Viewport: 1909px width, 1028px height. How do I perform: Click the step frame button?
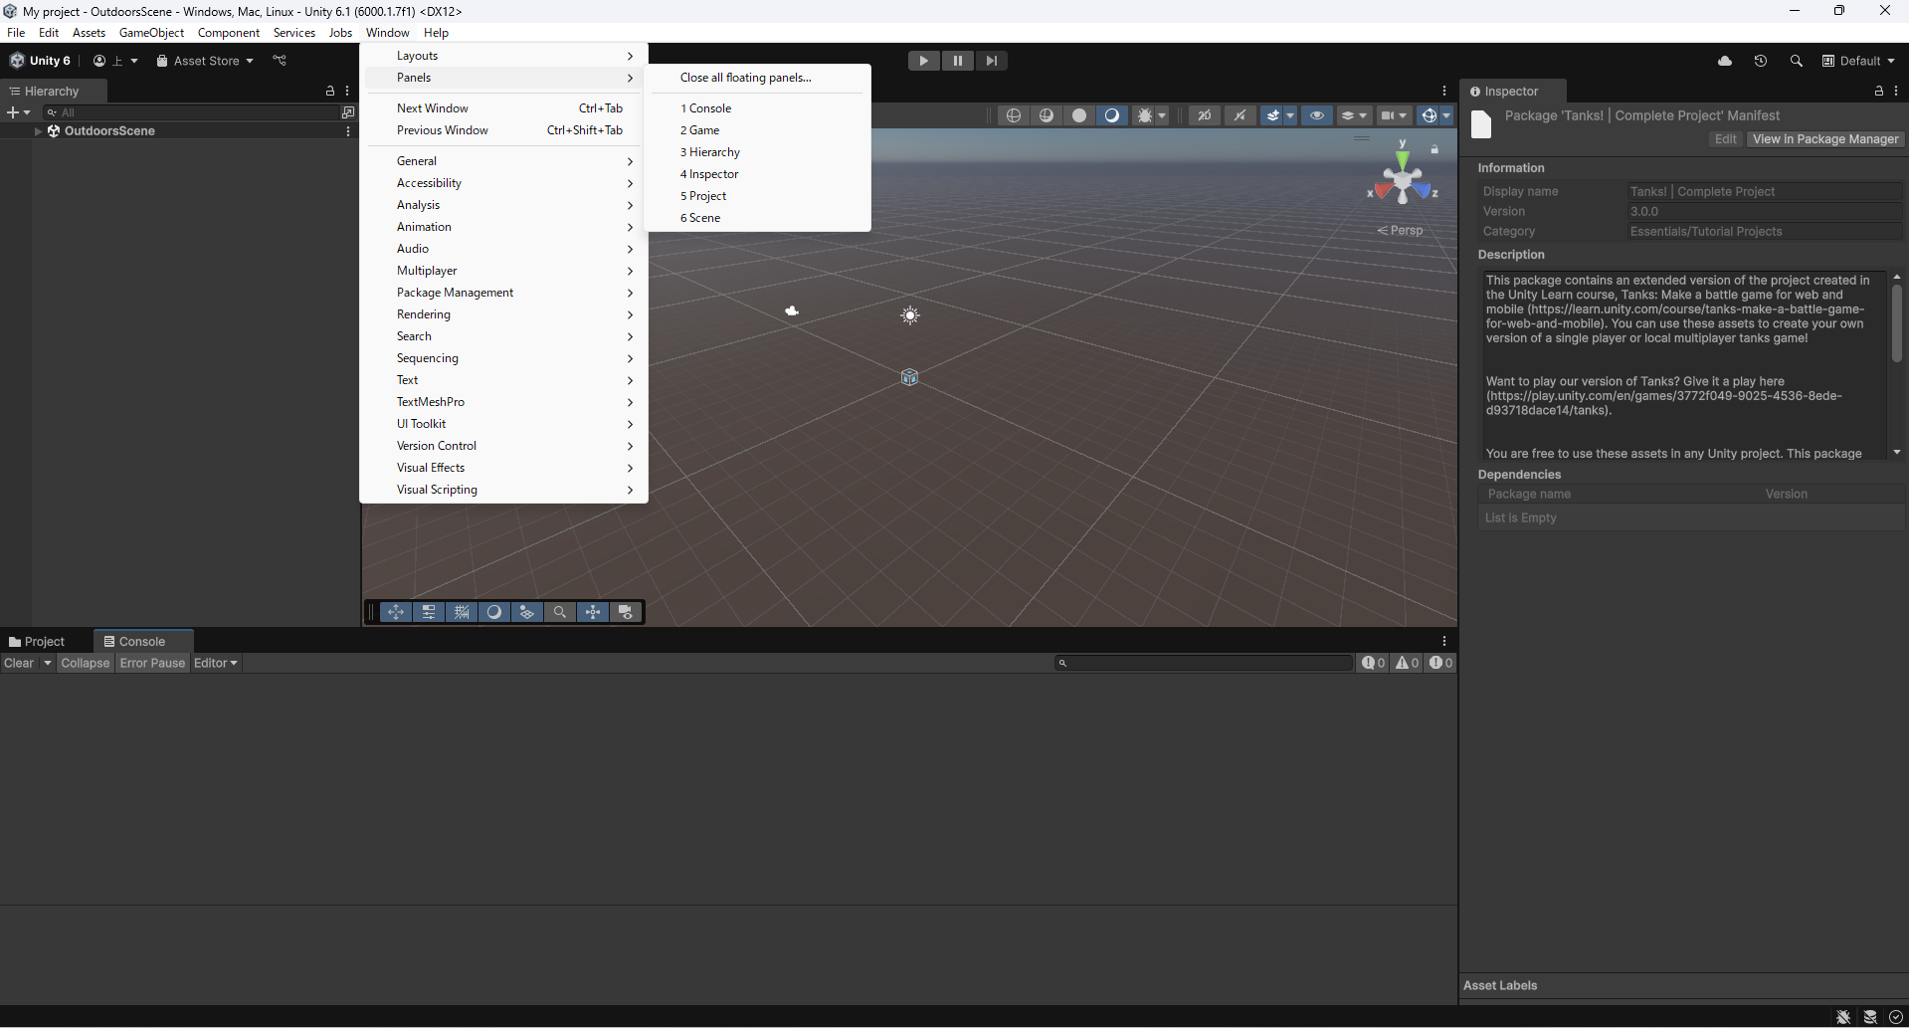pos(991,60)
